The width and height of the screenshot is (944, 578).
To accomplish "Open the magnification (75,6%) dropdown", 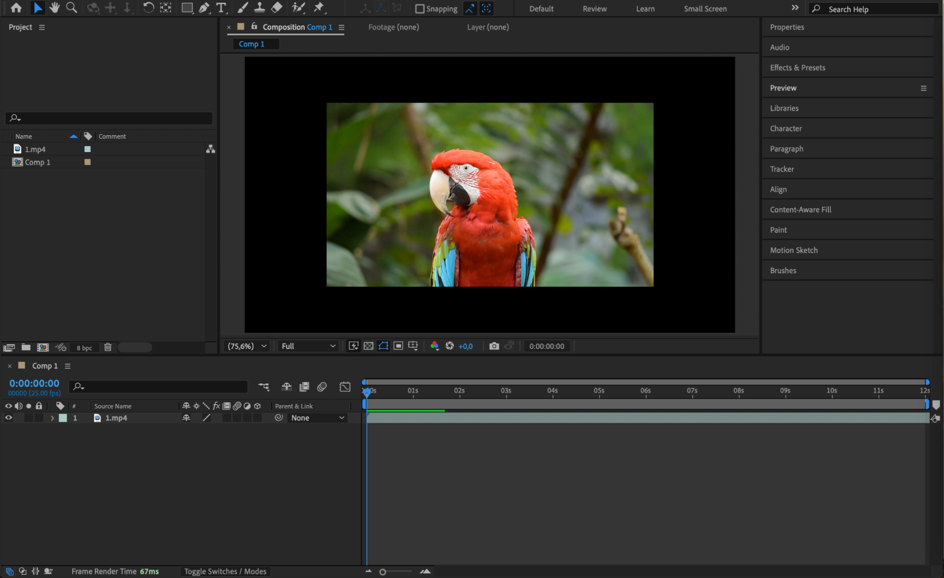I will point(247,346).
